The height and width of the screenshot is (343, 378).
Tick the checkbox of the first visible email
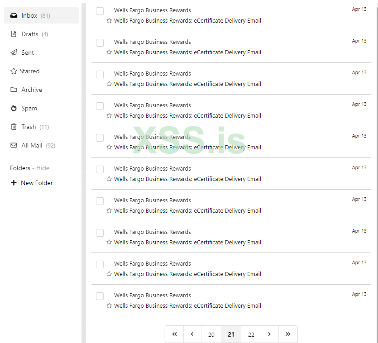100,11
